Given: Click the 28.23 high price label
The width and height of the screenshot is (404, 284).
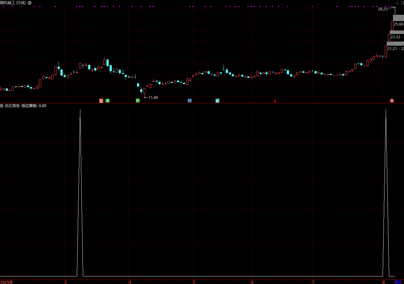Looking at the screenshot, I should pyautogui.click(x=383, y=9).
